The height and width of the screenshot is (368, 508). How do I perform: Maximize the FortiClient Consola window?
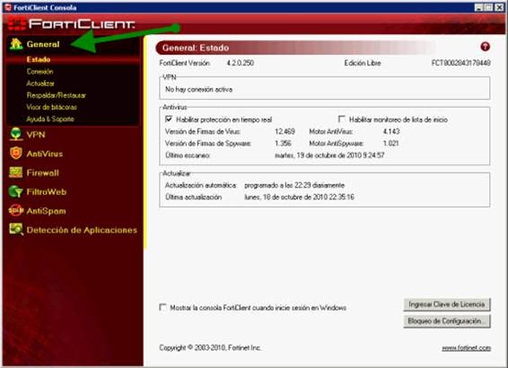click(488, 7)
